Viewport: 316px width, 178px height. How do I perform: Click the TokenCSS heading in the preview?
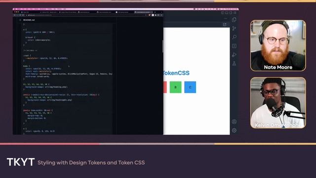176,73
